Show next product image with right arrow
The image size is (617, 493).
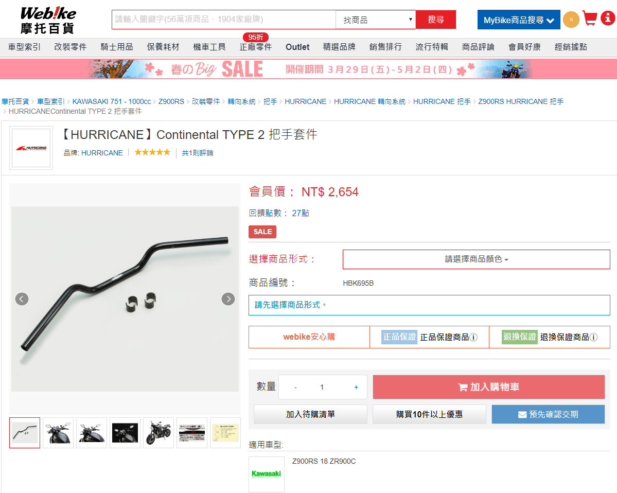[228, 299]
